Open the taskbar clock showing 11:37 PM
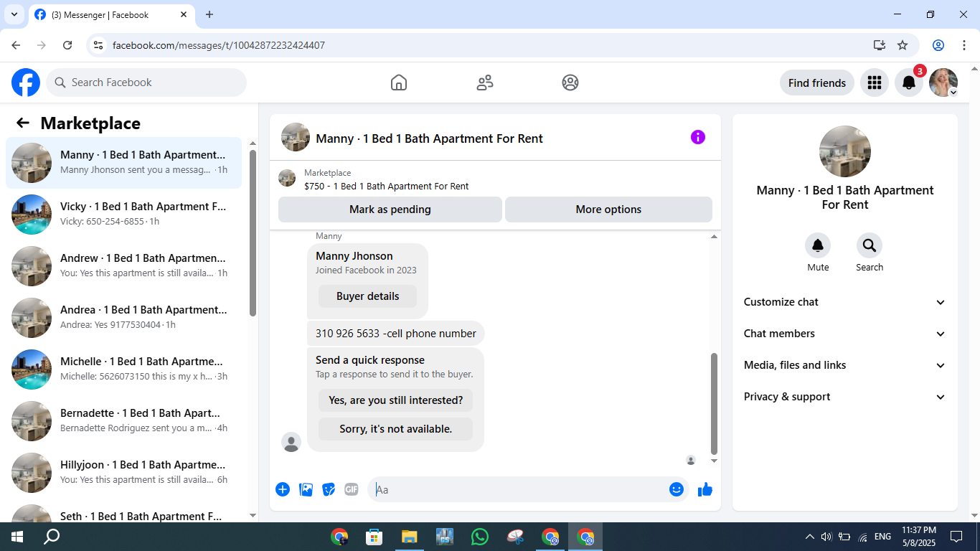980x551 pixels. [918, 537]
